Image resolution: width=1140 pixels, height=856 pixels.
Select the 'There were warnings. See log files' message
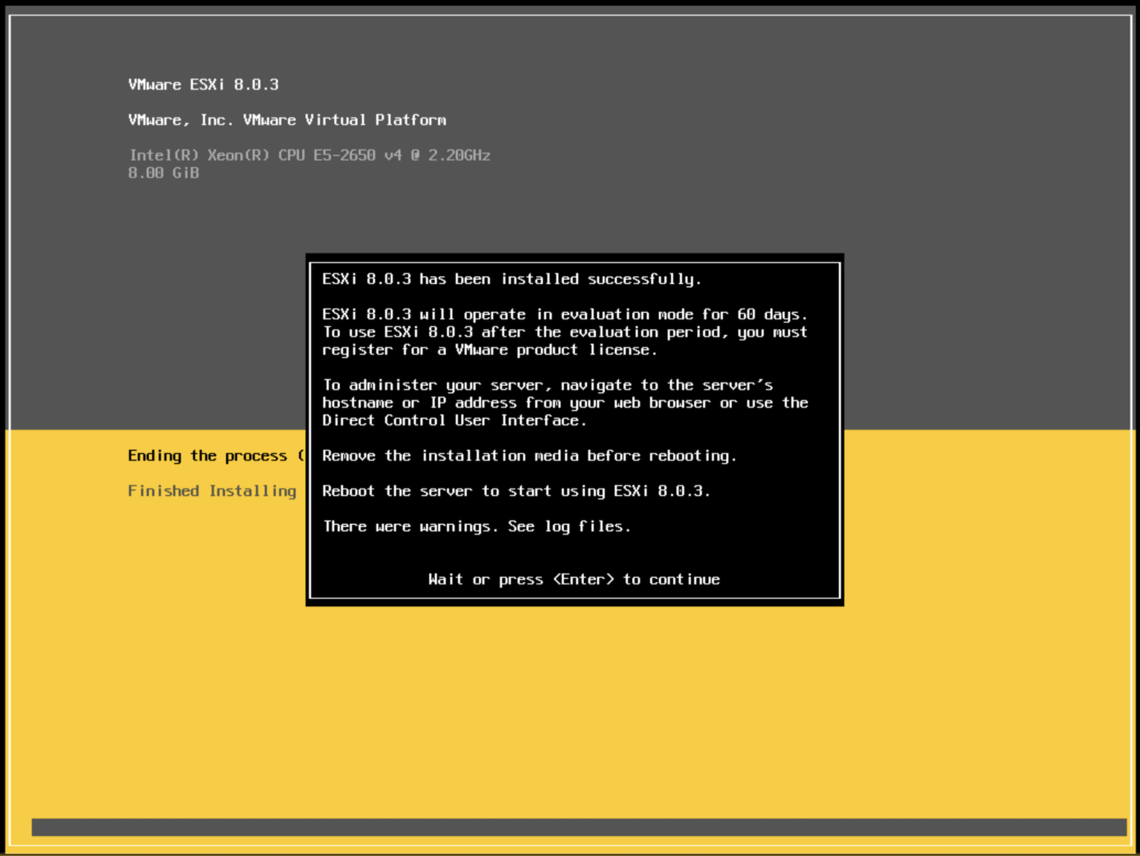(x=476, y=526)
